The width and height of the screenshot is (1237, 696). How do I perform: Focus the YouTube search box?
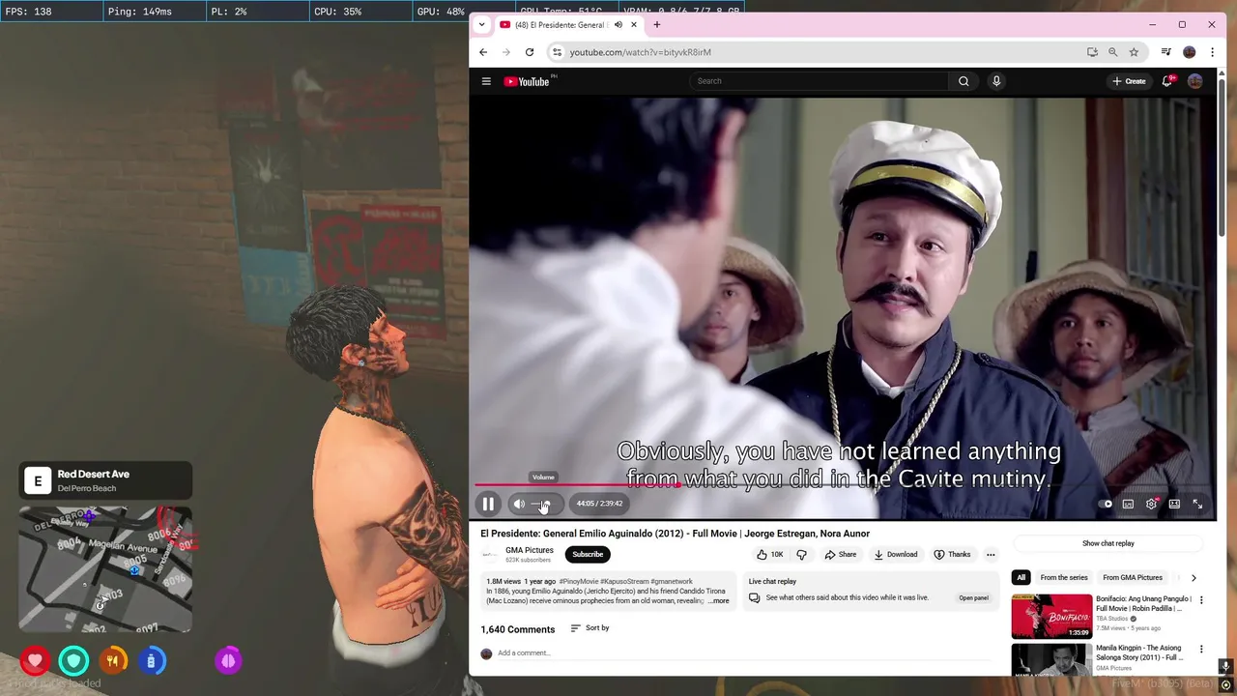(x=820, y=81)
